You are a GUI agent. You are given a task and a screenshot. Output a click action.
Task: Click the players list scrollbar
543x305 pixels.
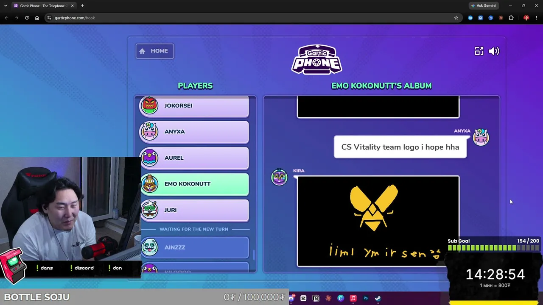[x=254, y=255]
